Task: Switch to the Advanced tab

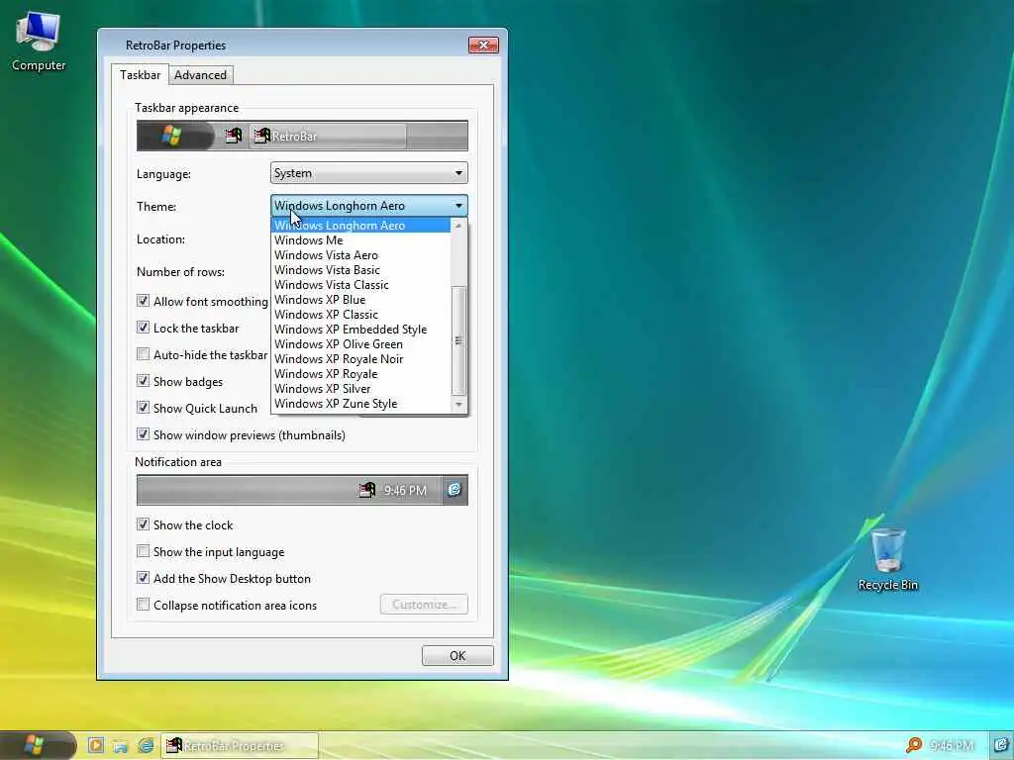Action: coord(200,75)
